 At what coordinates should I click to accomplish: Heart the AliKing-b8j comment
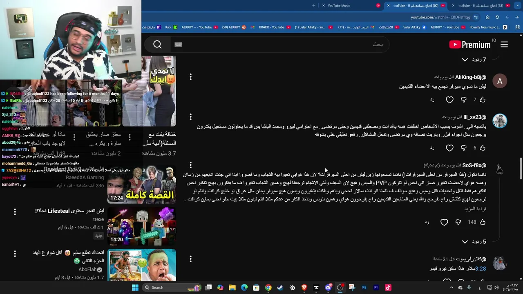[x=450, y=100]
